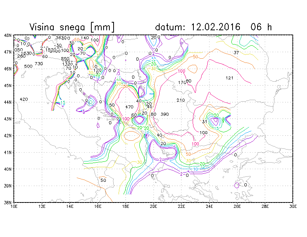This screenshot has height=237, width=307.
Task: Click the 30E longitude axis label
Action: [293, 206]
